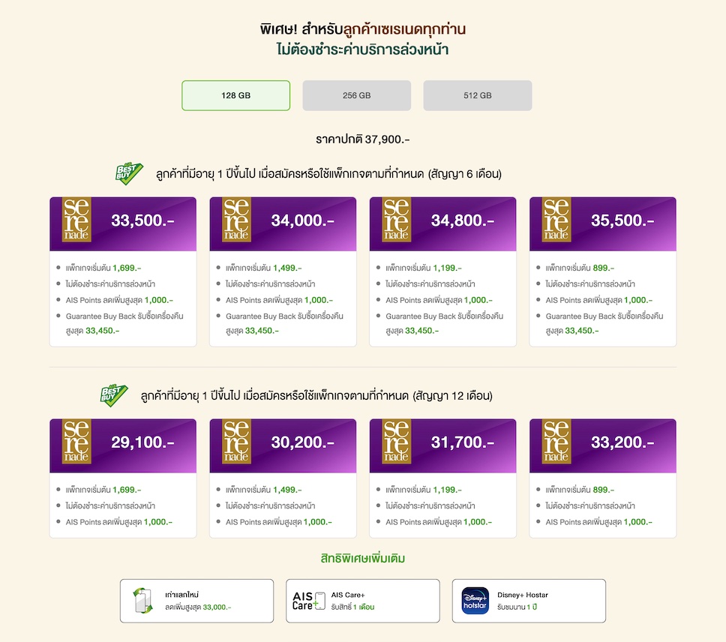Click Serenade logo on the 34,000 card

(236, 220)
